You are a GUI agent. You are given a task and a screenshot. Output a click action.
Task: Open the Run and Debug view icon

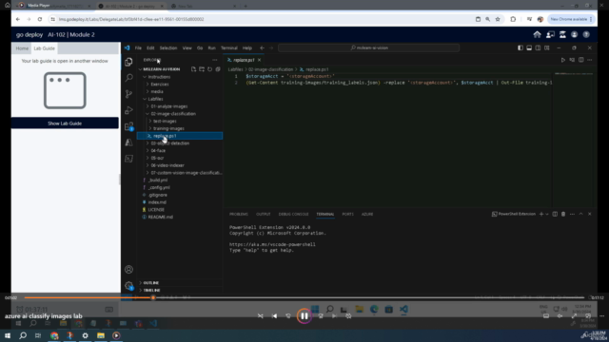click(x=129, y=110)
